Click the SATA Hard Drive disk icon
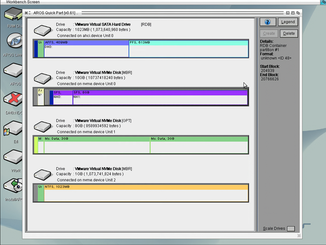Viewport: 326px width, 245px height. (x=42, y=30)
